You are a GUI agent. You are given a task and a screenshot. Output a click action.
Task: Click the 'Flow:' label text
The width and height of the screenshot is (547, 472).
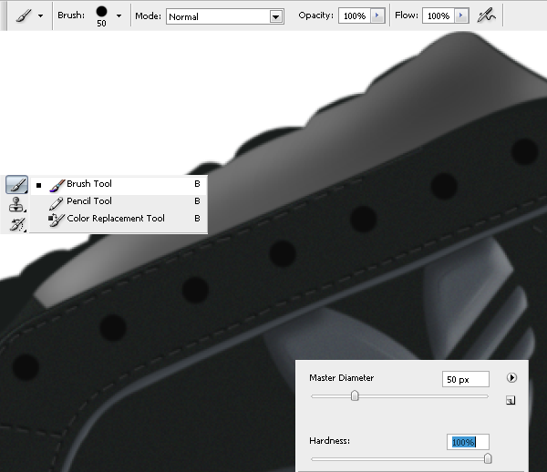click(x=407, y=15)
